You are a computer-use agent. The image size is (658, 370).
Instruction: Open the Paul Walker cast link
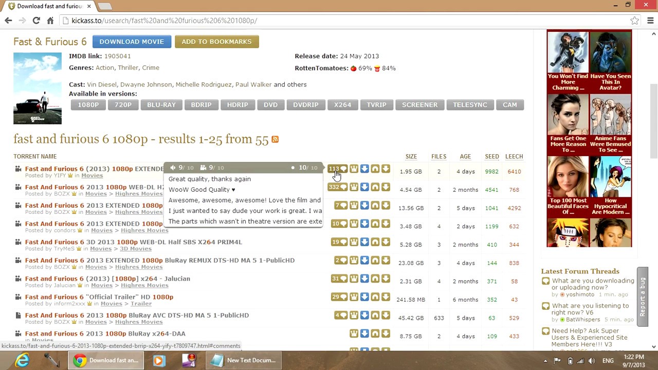[x=253, y=84]
